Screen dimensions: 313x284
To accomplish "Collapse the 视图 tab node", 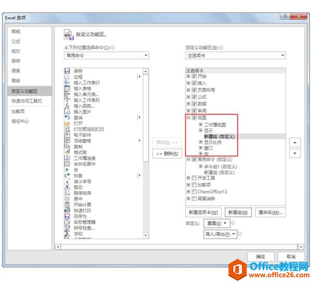I will click(188, 118).
